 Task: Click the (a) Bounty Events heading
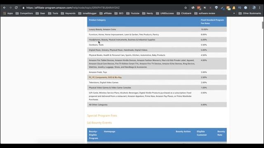click(99, 123)
